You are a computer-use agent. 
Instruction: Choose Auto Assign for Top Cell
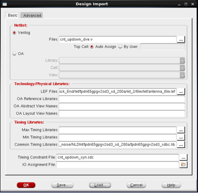coord(92,47)
